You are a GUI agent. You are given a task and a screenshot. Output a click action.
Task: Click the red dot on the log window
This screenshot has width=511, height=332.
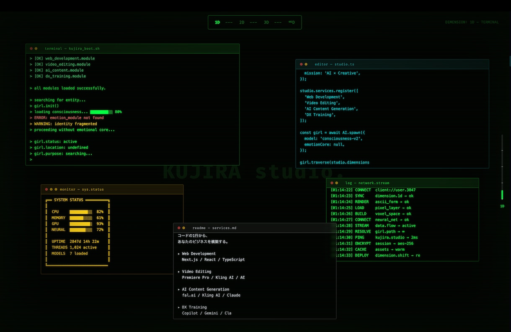point(332,183)
